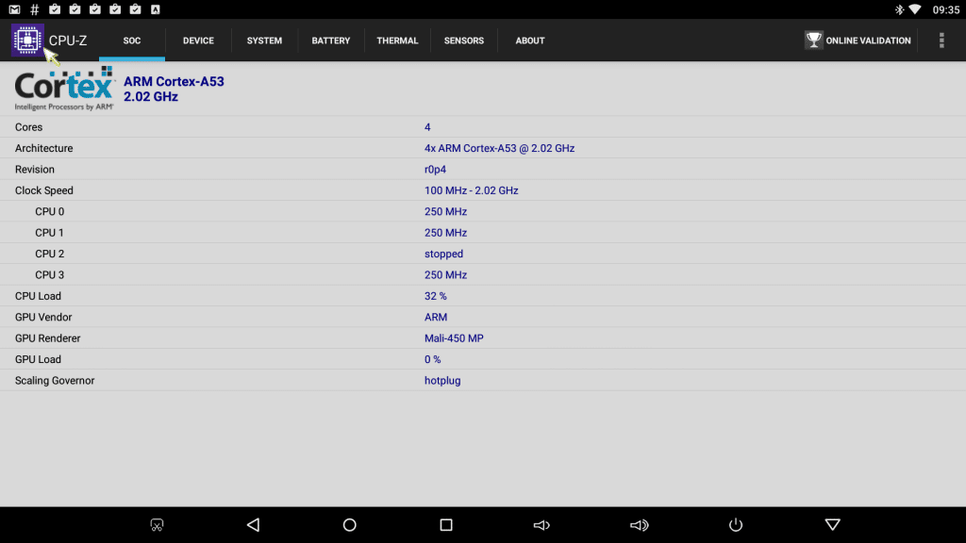966x543 pixels.
Task: Click the Online Validation trophy icon
Action: (x=813, y=41)
